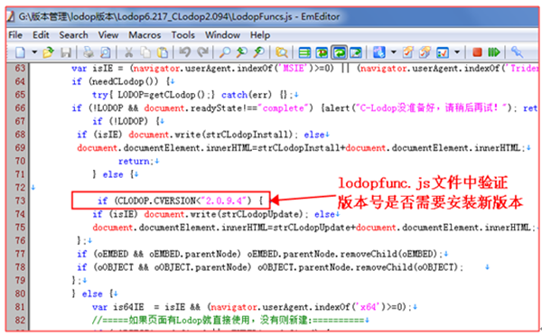This screenshot has width=542, height=336.
Task: Open the Search menu
Action: pyautogui.click(x=74, y=35)
